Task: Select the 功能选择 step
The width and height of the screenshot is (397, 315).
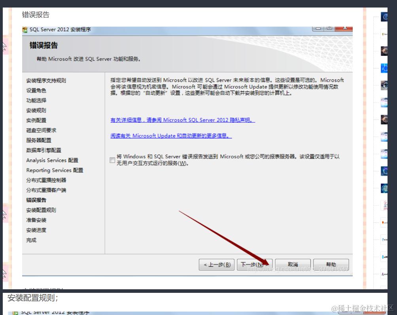Action: coord(36,101)
